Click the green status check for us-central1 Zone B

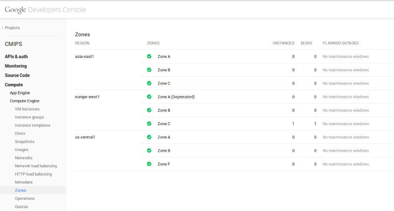click(149, 151)
